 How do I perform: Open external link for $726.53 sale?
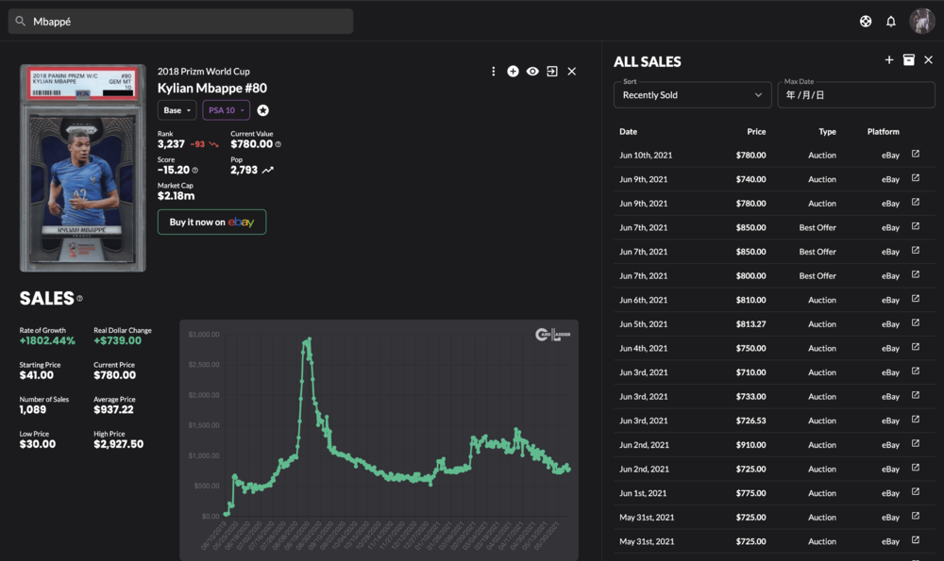(915, 419)
